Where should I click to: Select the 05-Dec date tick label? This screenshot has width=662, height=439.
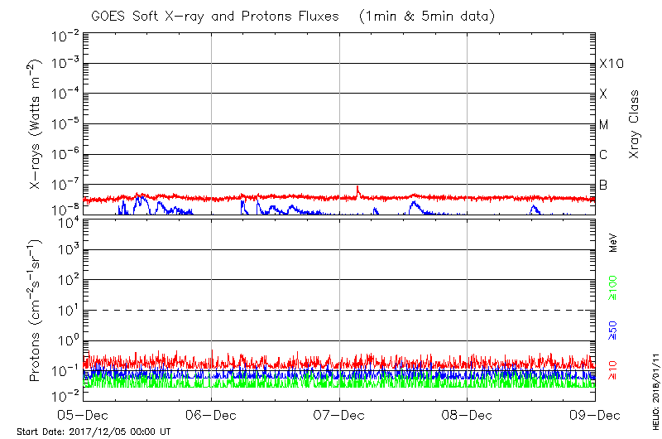[83, 414]
